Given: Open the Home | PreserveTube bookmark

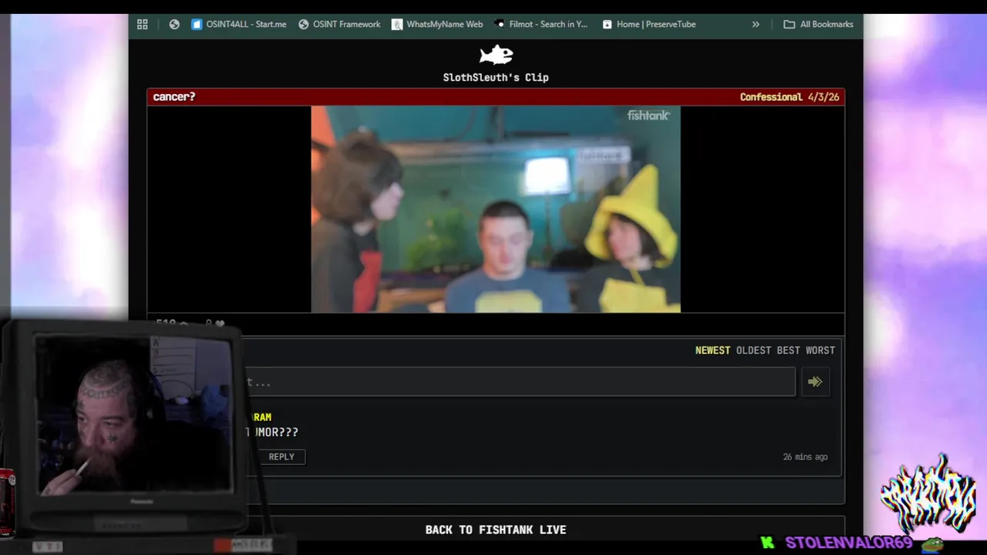Looking at the screenshot, I should 648,24.
